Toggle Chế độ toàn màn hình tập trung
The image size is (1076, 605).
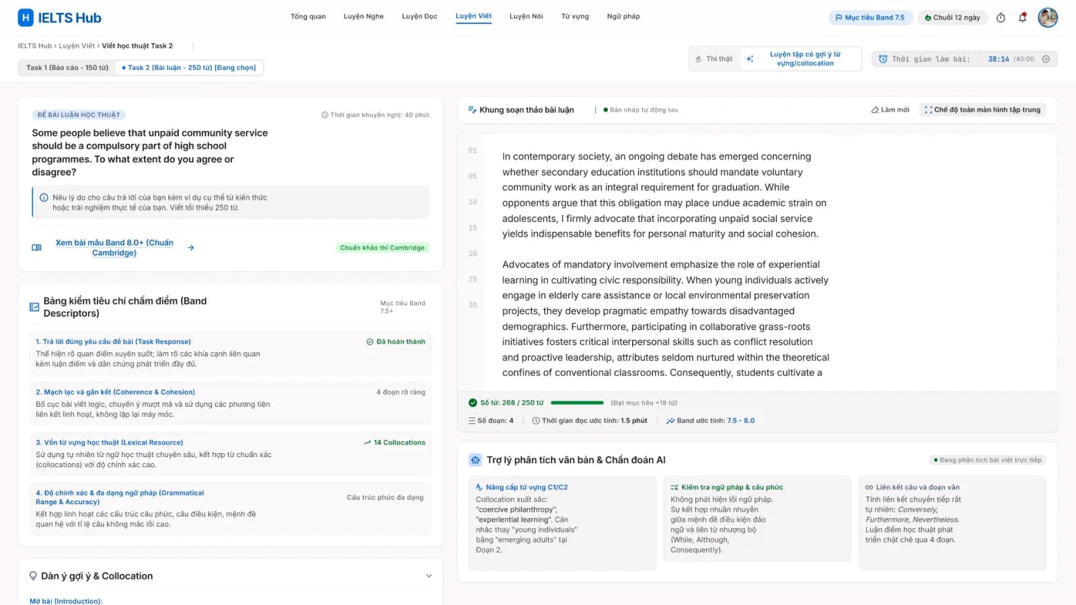tap(983, 110)
